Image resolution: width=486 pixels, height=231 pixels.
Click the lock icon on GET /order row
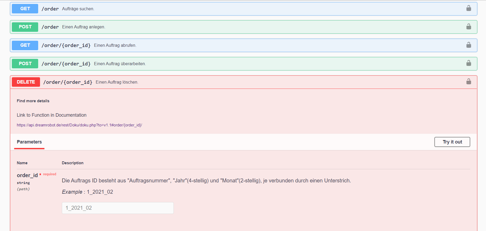tap(469, 8)
